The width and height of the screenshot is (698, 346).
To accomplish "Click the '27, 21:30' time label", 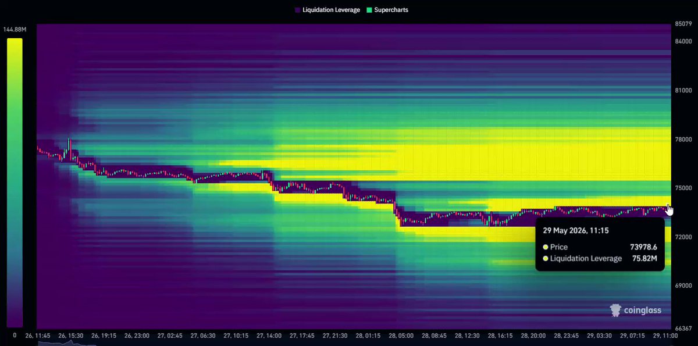I will 336,336.
